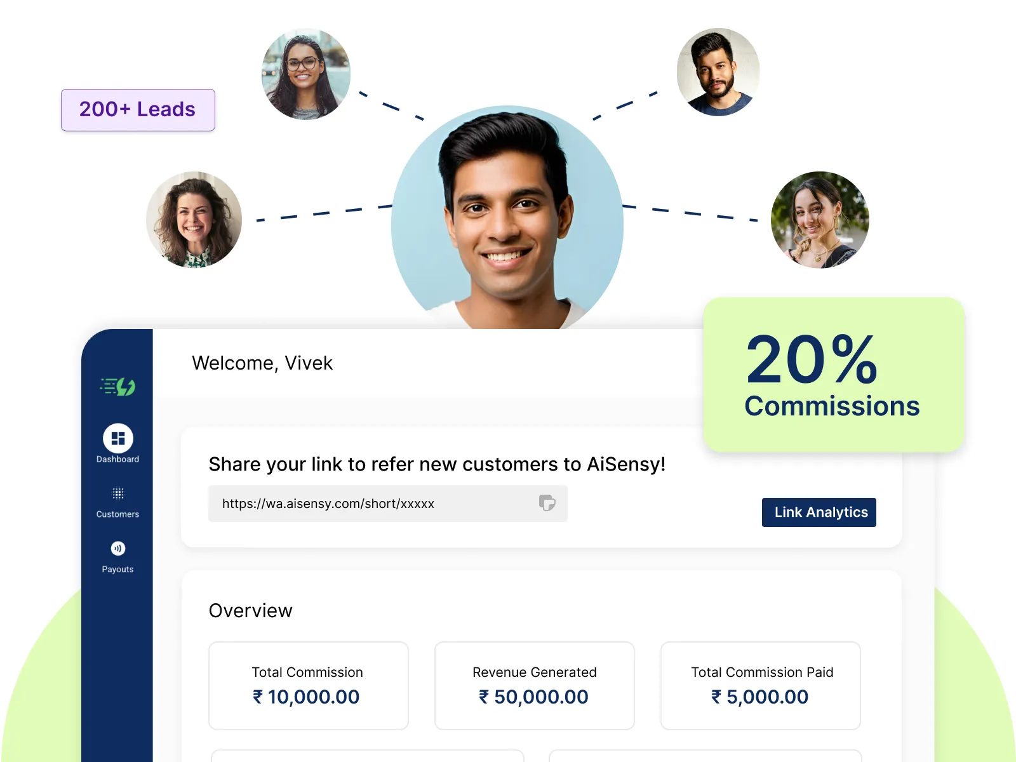Select the woman with glasses avatar at top

tap(306, 73)
